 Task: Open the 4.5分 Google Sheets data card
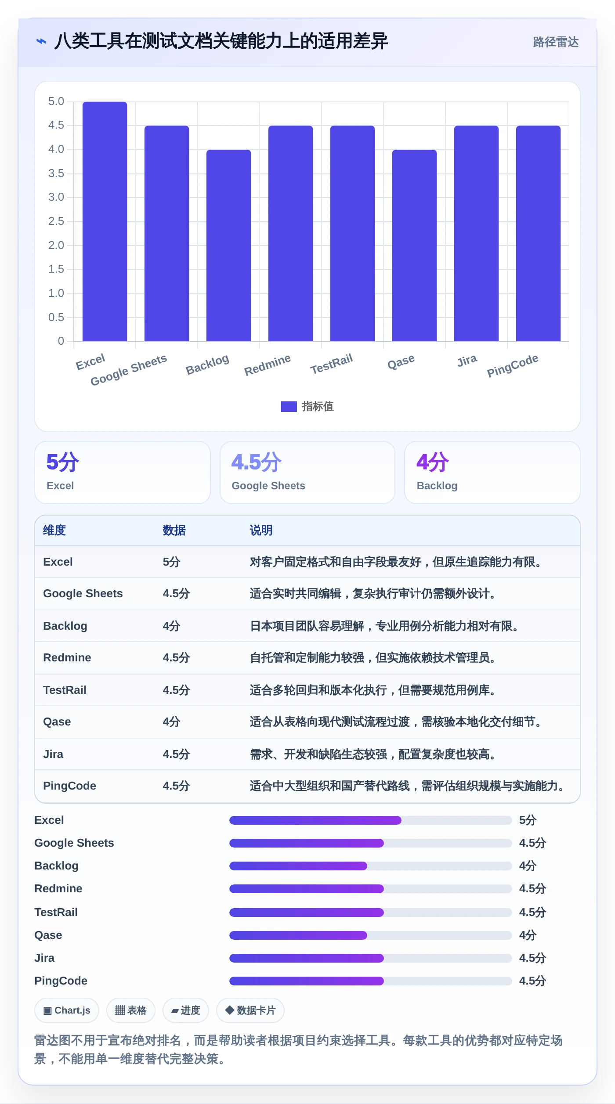307,473
